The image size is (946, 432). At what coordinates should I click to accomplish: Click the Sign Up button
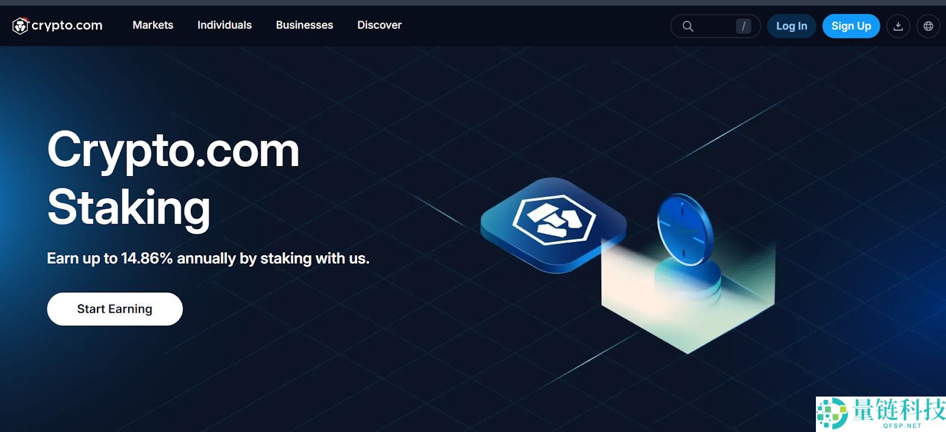851,26
